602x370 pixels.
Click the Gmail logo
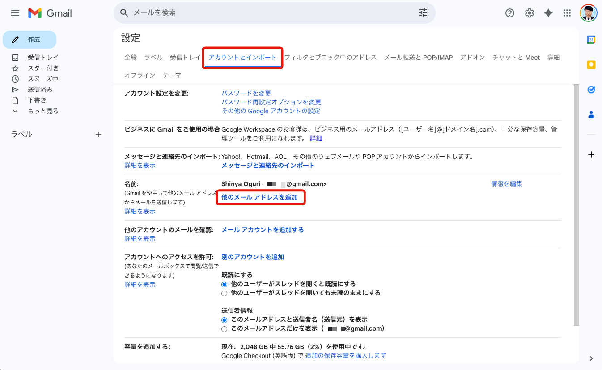[50, 13]
